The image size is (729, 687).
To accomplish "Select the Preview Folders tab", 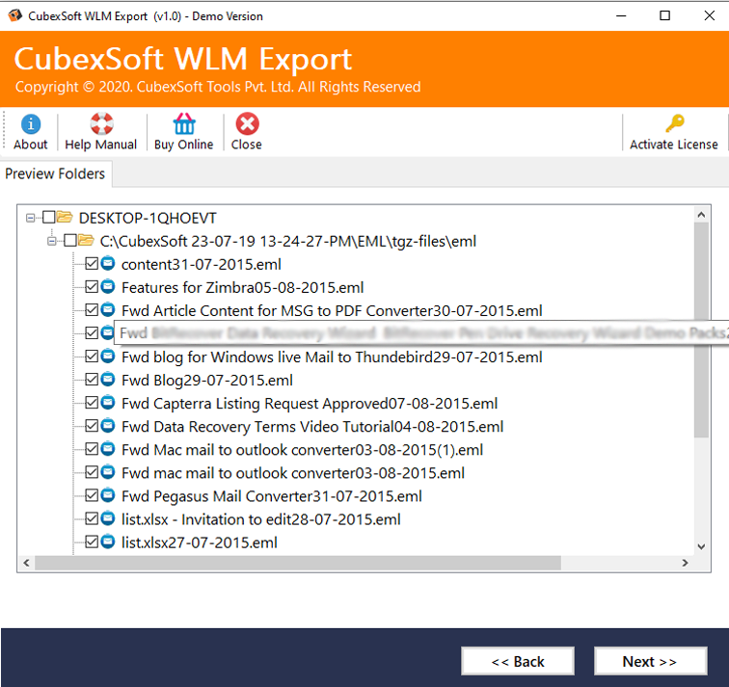I will [x=56, y=173].
